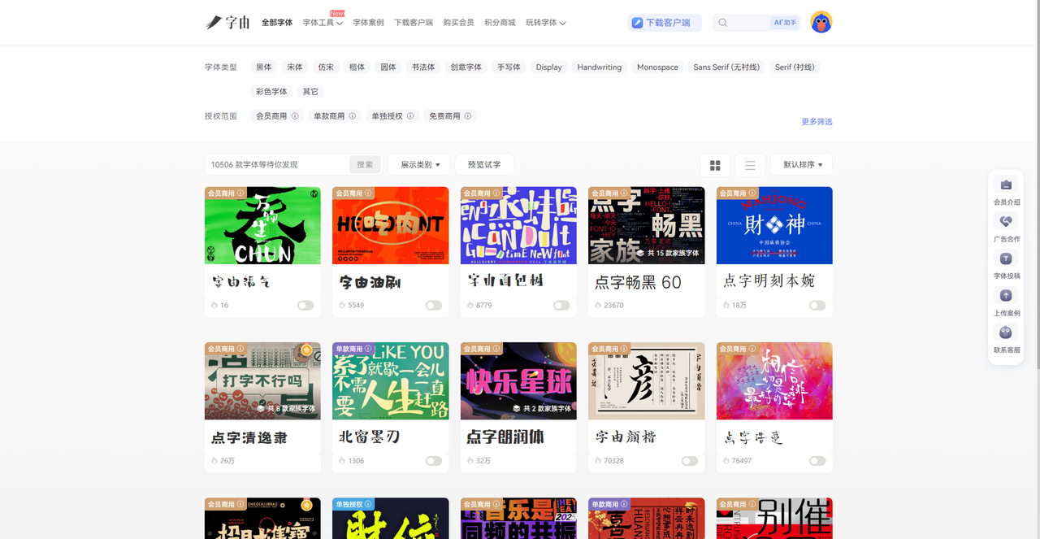Screen dimensions: 1040x539
Task: Expand the 展示类别 dropdown
Action: pyautogui.click(x=419, y=165)
